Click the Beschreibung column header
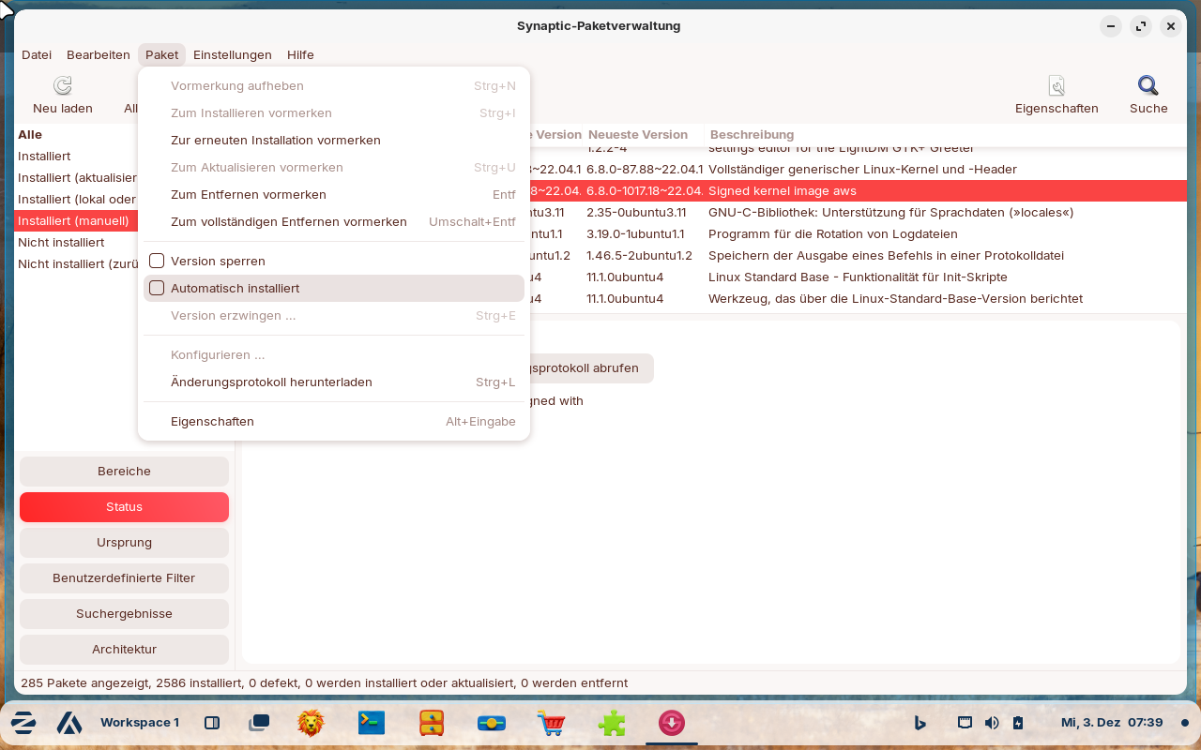The image size is (1201, 750). pyautogui.click(x=752, y=135)
